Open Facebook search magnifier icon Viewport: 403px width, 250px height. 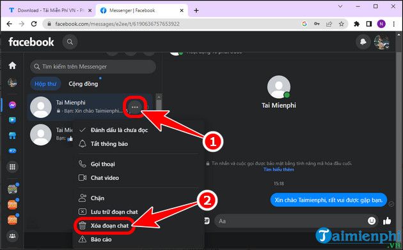tap(70, 41)
